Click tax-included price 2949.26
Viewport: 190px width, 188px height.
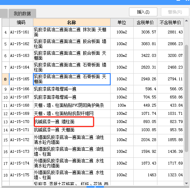pos(149,79)
